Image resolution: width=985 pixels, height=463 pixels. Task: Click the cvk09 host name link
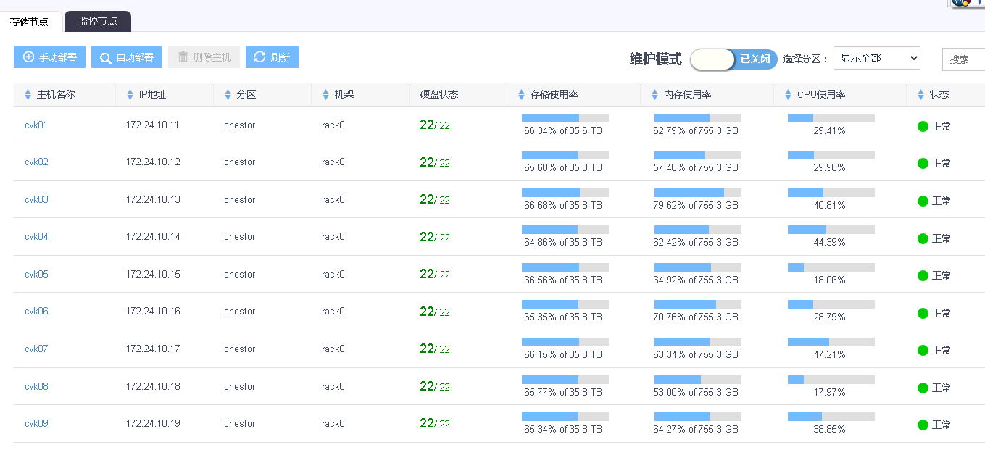point(36,424)
